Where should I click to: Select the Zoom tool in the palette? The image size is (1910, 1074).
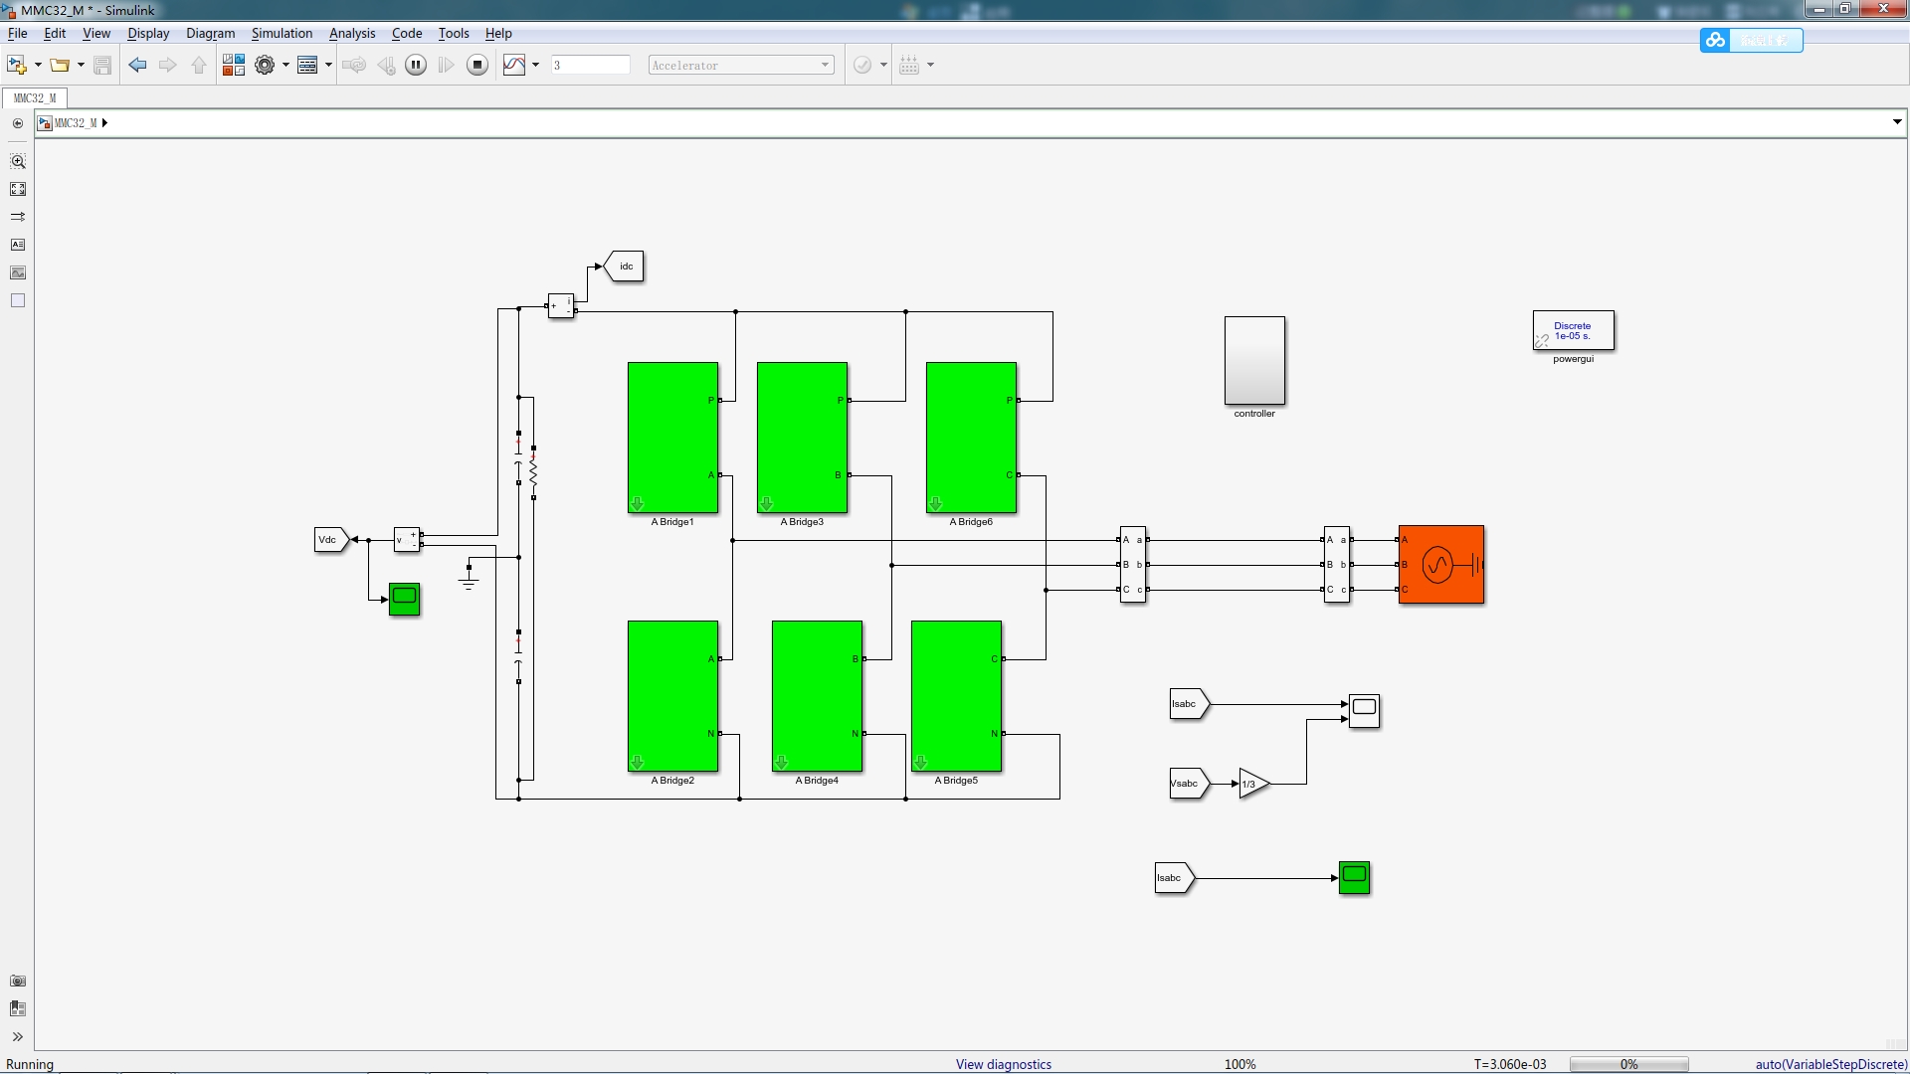pos(18,161)
